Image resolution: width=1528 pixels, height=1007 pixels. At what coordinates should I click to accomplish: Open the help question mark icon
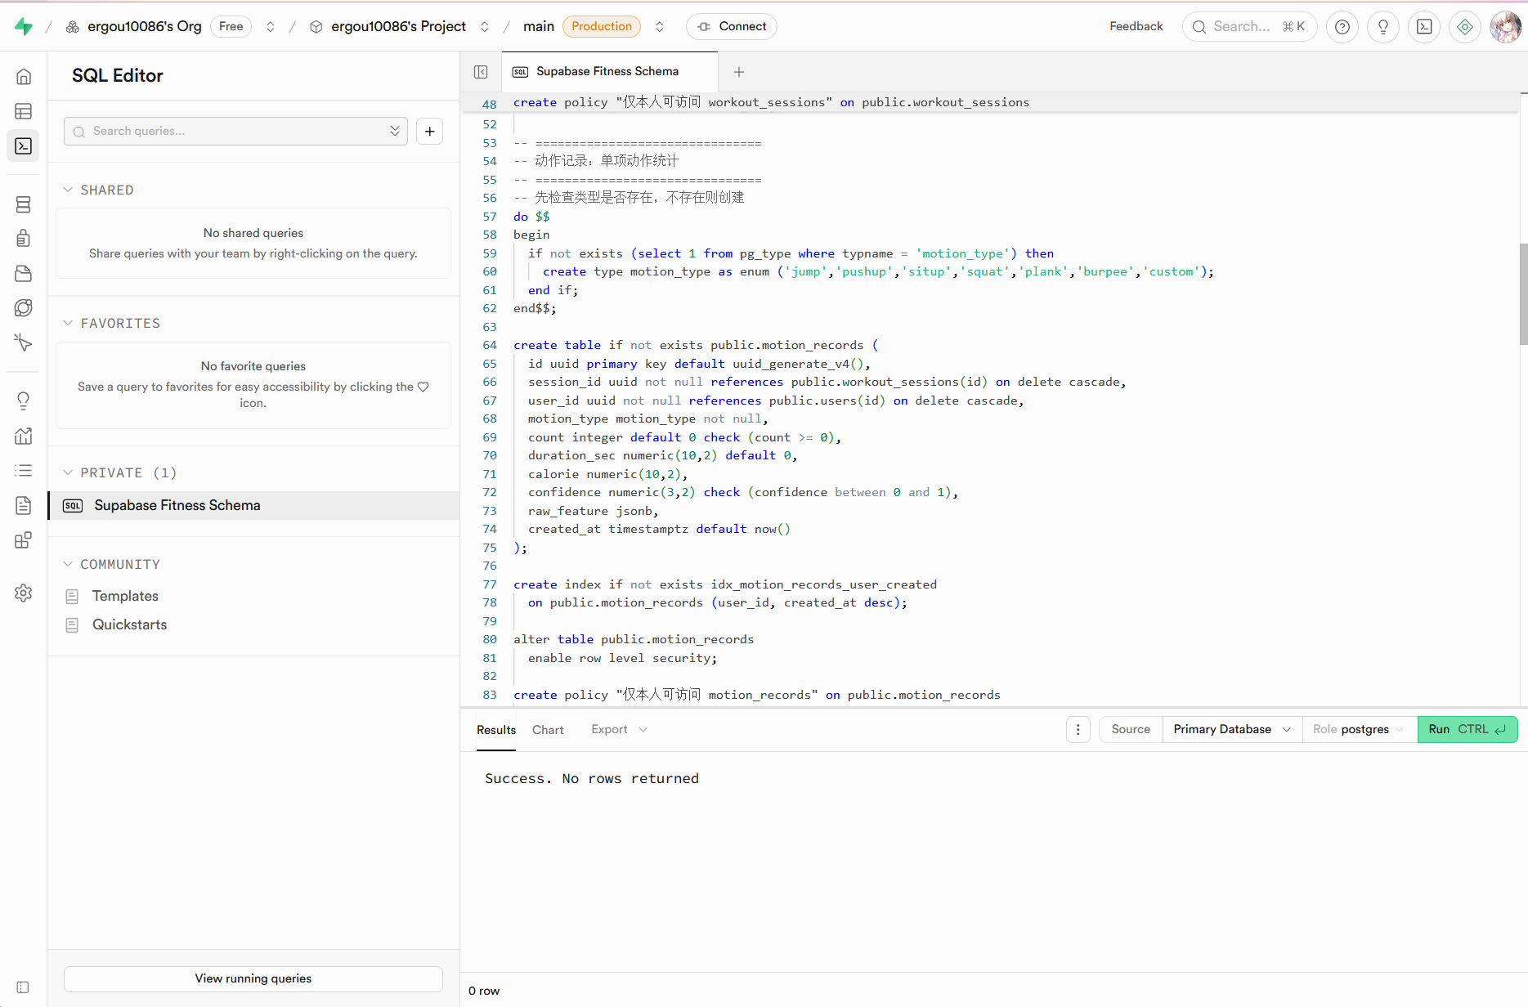(x=1342, y=27)
